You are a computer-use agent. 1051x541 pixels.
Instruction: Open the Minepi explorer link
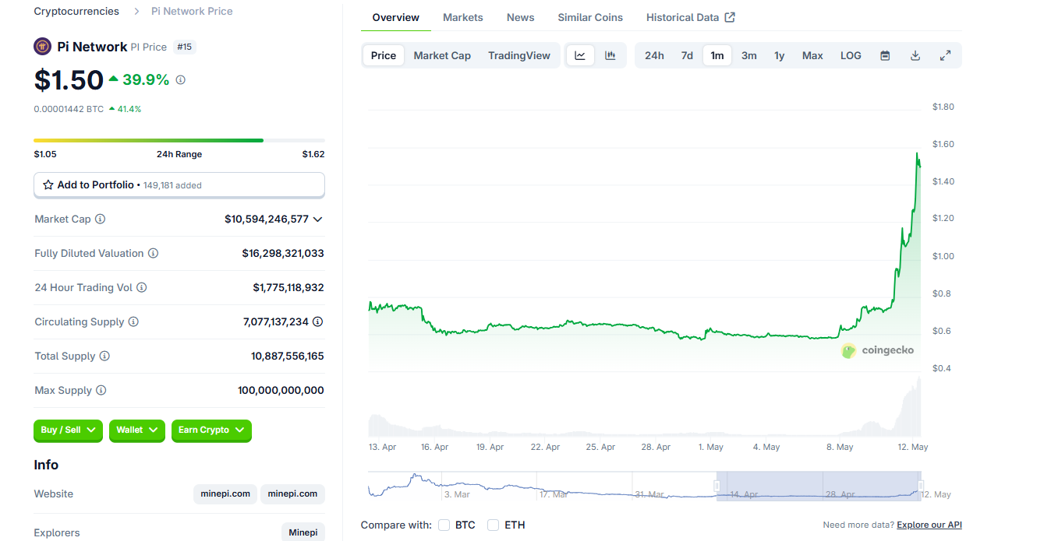coord(303,532)
